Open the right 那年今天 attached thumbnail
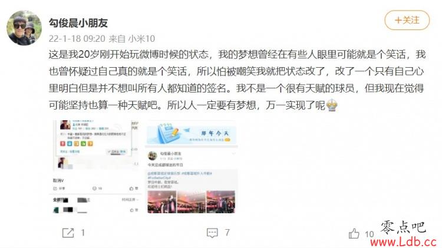Viewport: 442px width, 248px height. pyautogui.click(x=192, y=167)
